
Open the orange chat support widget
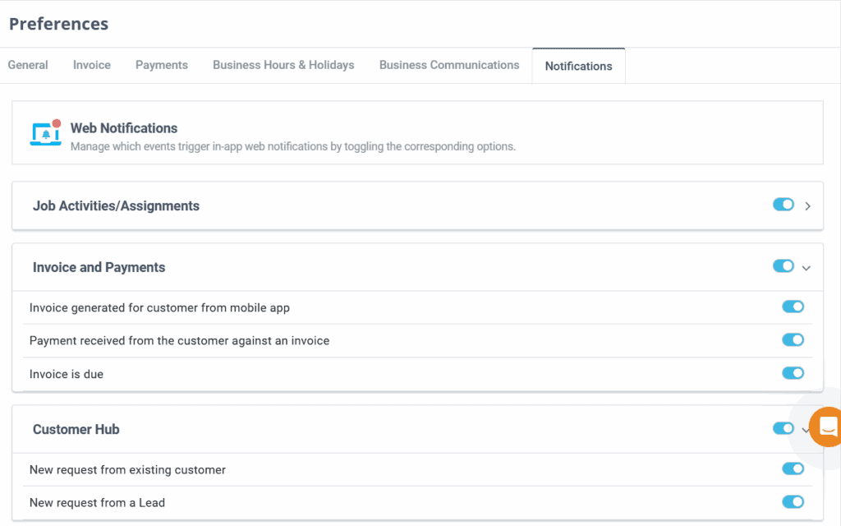coord(826,427)
